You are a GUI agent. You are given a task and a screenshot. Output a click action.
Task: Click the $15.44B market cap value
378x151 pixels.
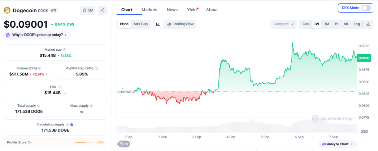pos(48,55)
